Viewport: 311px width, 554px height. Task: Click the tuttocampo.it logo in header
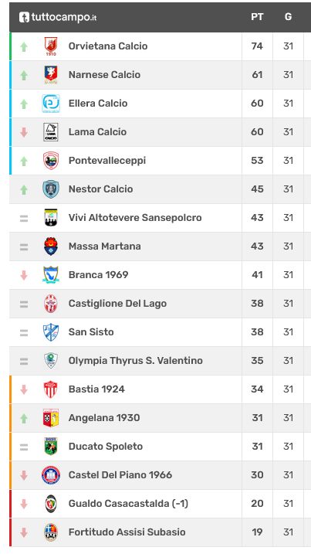pyautogui.click(x=58, y=17)
